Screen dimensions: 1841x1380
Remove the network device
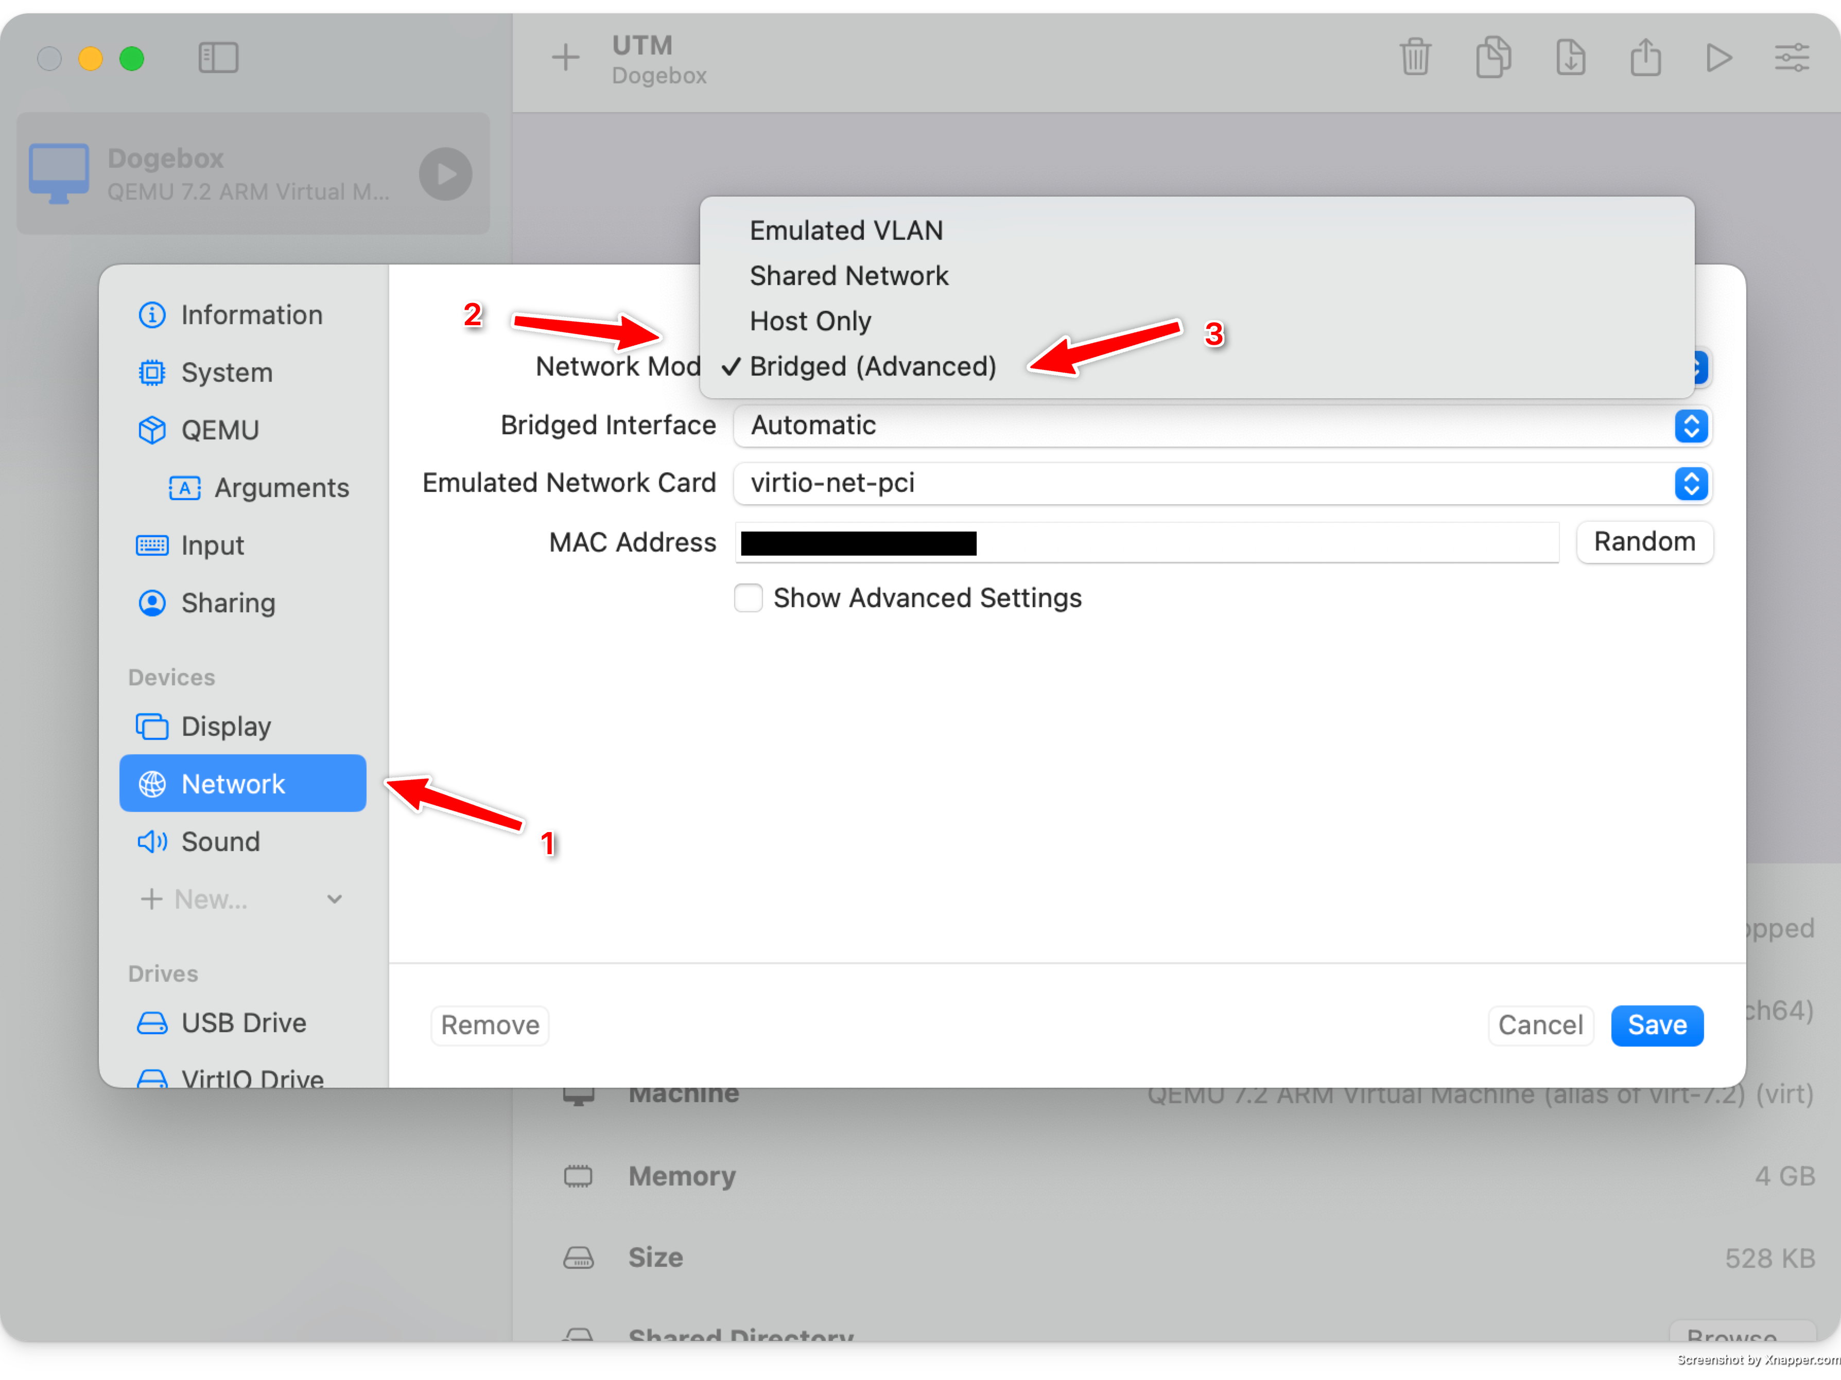[x=490, y=1025]
